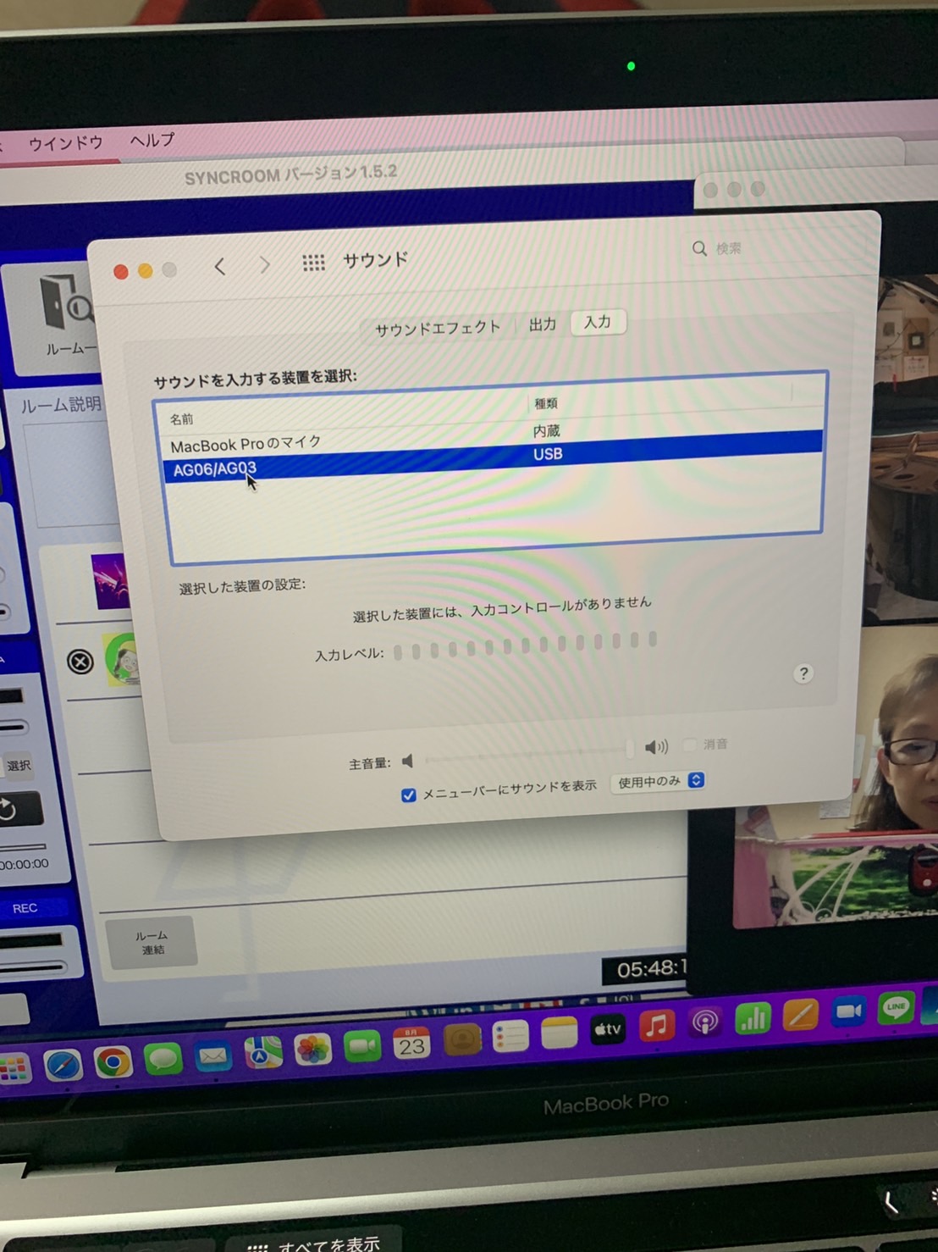Click the ルーム連結 button in SYNCROOM
Image resolution: width=938 pixels, height=1252 pixels.
[x=153, y=942]
